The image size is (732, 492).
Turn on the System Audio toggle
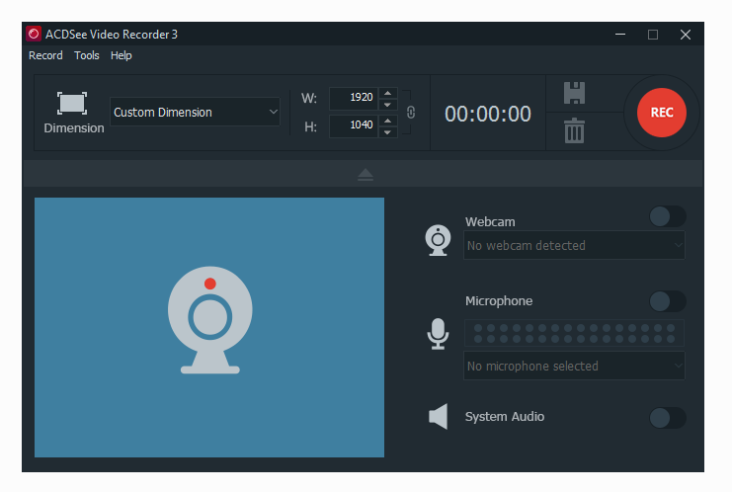(x=668, y=418)
